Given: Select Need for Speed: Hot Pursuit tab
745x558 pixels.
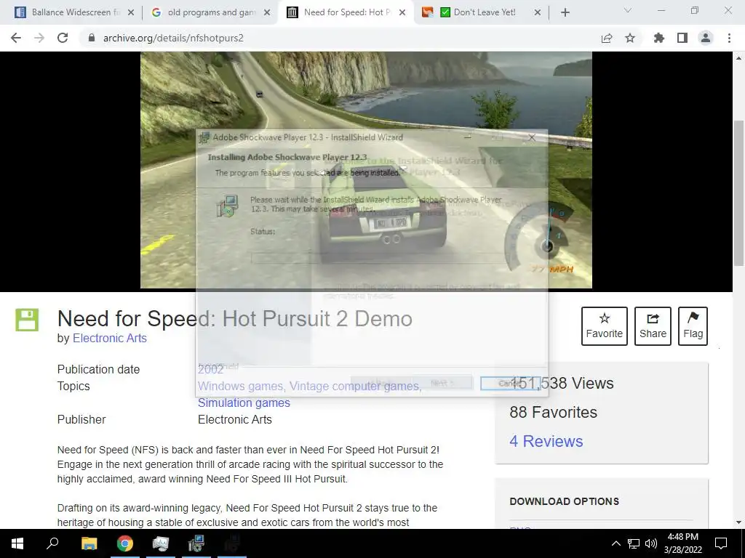Looking at the screenshot, I should pos(344,12).
